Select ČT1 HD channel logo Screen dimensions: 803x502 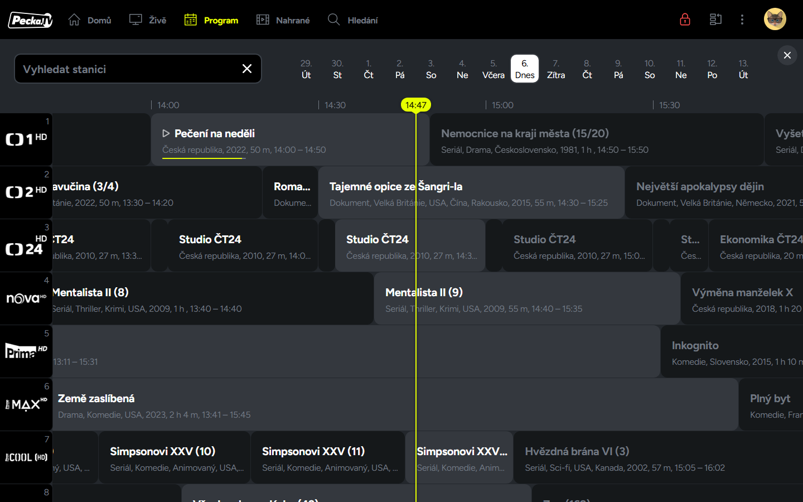[26, 139]
